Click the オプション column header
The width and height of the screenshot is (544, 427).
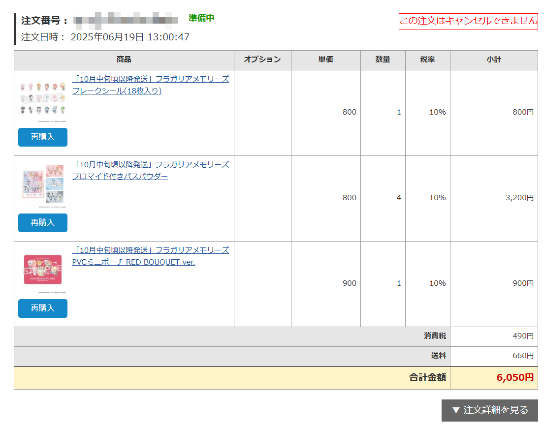262,60
